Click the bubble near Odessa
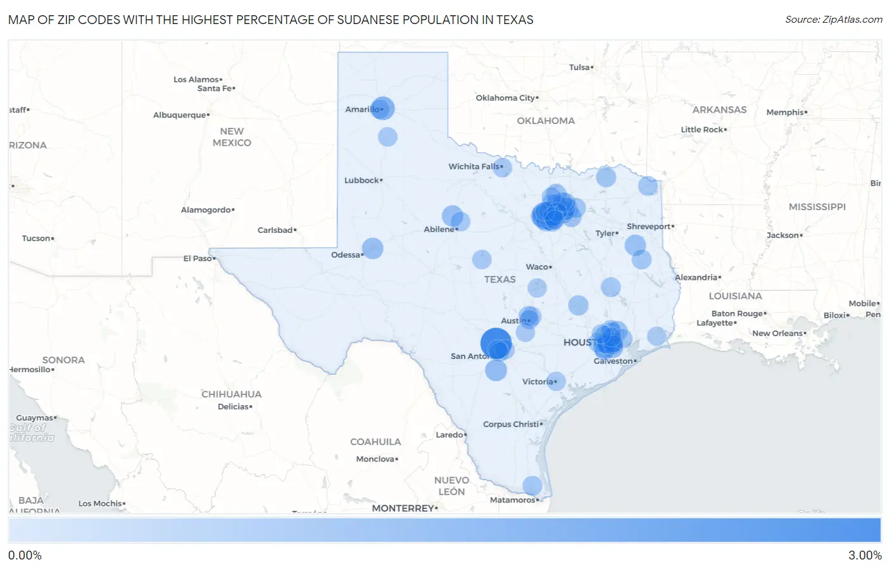Image resolution: width=890 pixels, height=569 pixels. pos(372,248)
